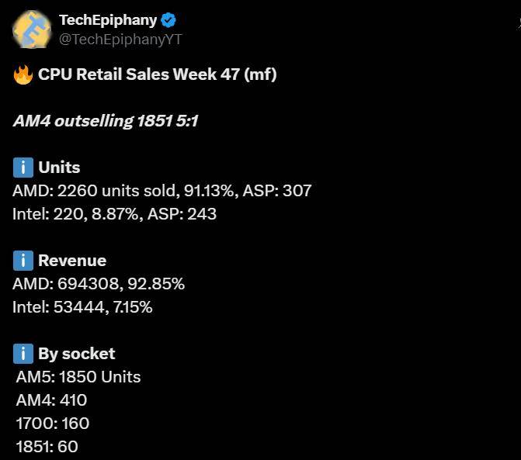Click the info icon beside Units
Screen dimensions: 521x460
23,168
